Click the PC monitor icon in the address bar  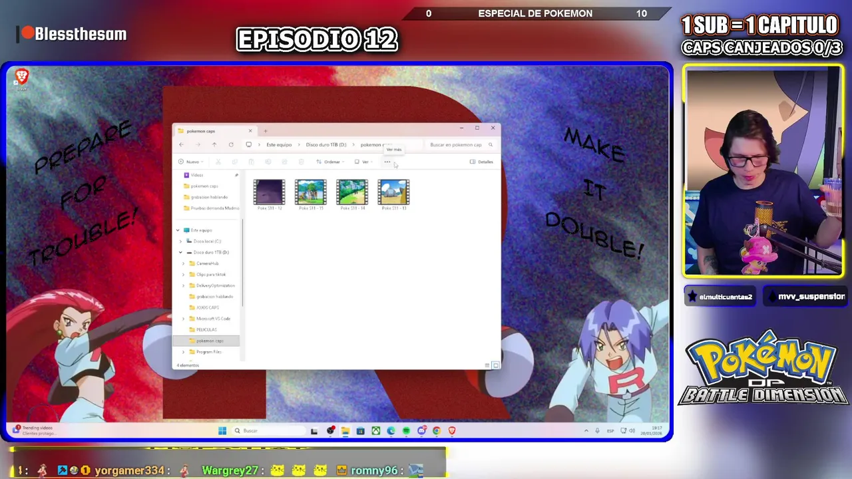(249, 144)
